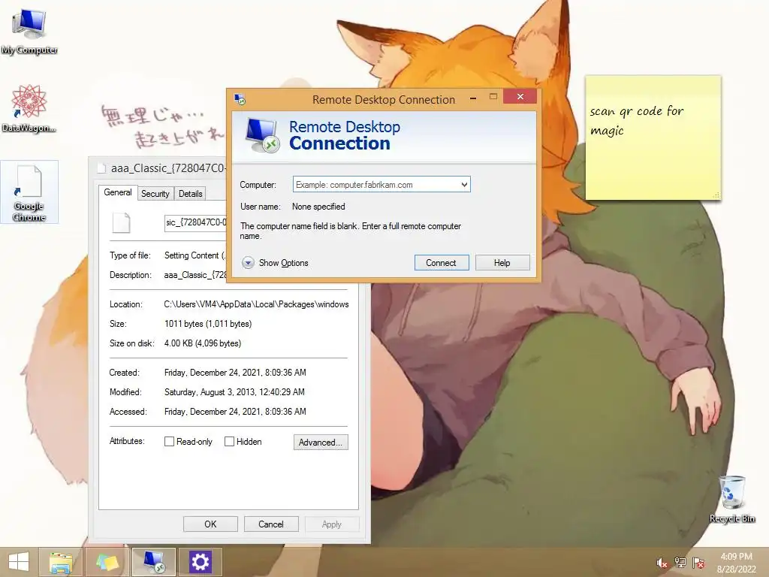Click the Windows Start button
Viewport: 769px width, 577px height.
(19, 562)
